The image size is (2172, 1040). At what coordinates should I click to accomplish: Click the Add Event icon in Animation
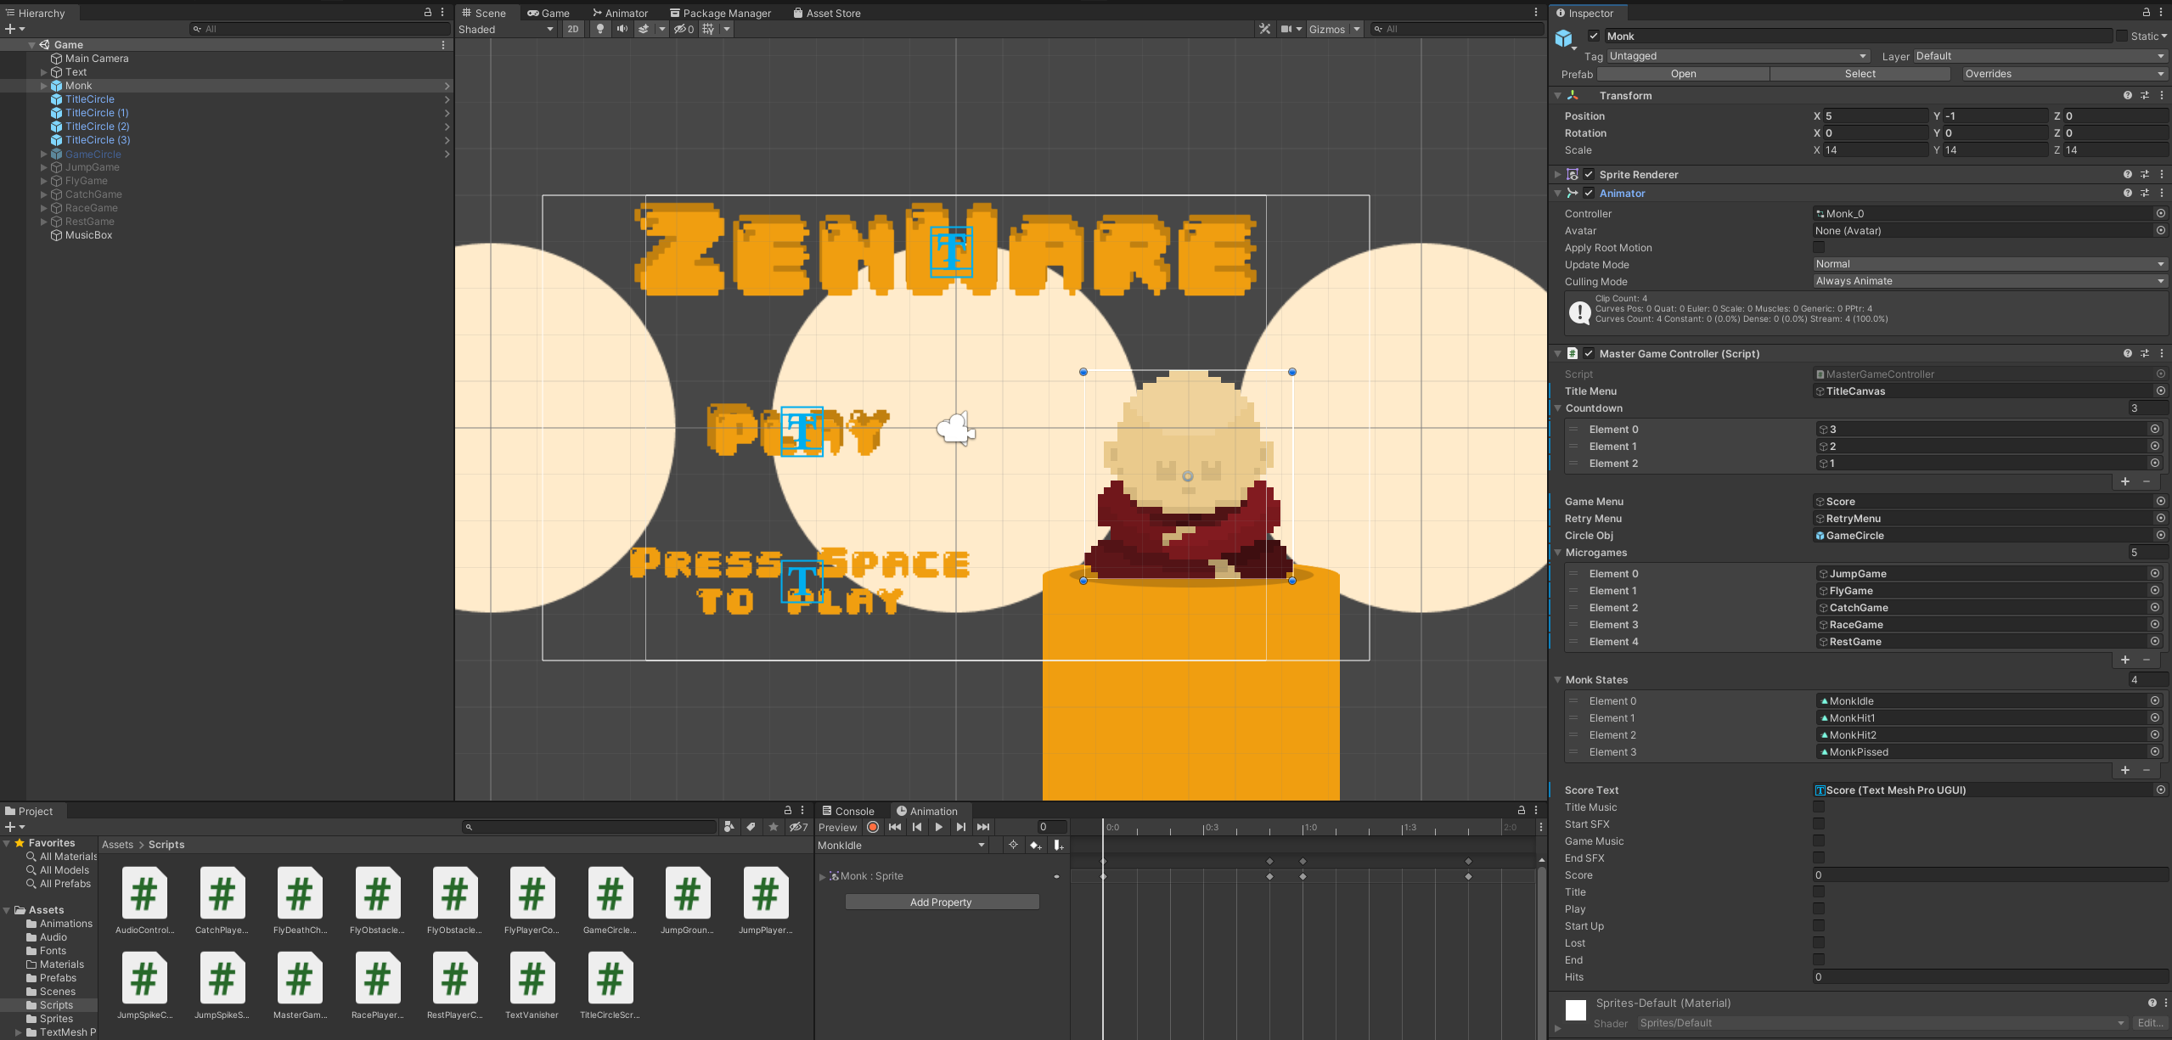coord(1058,846)
